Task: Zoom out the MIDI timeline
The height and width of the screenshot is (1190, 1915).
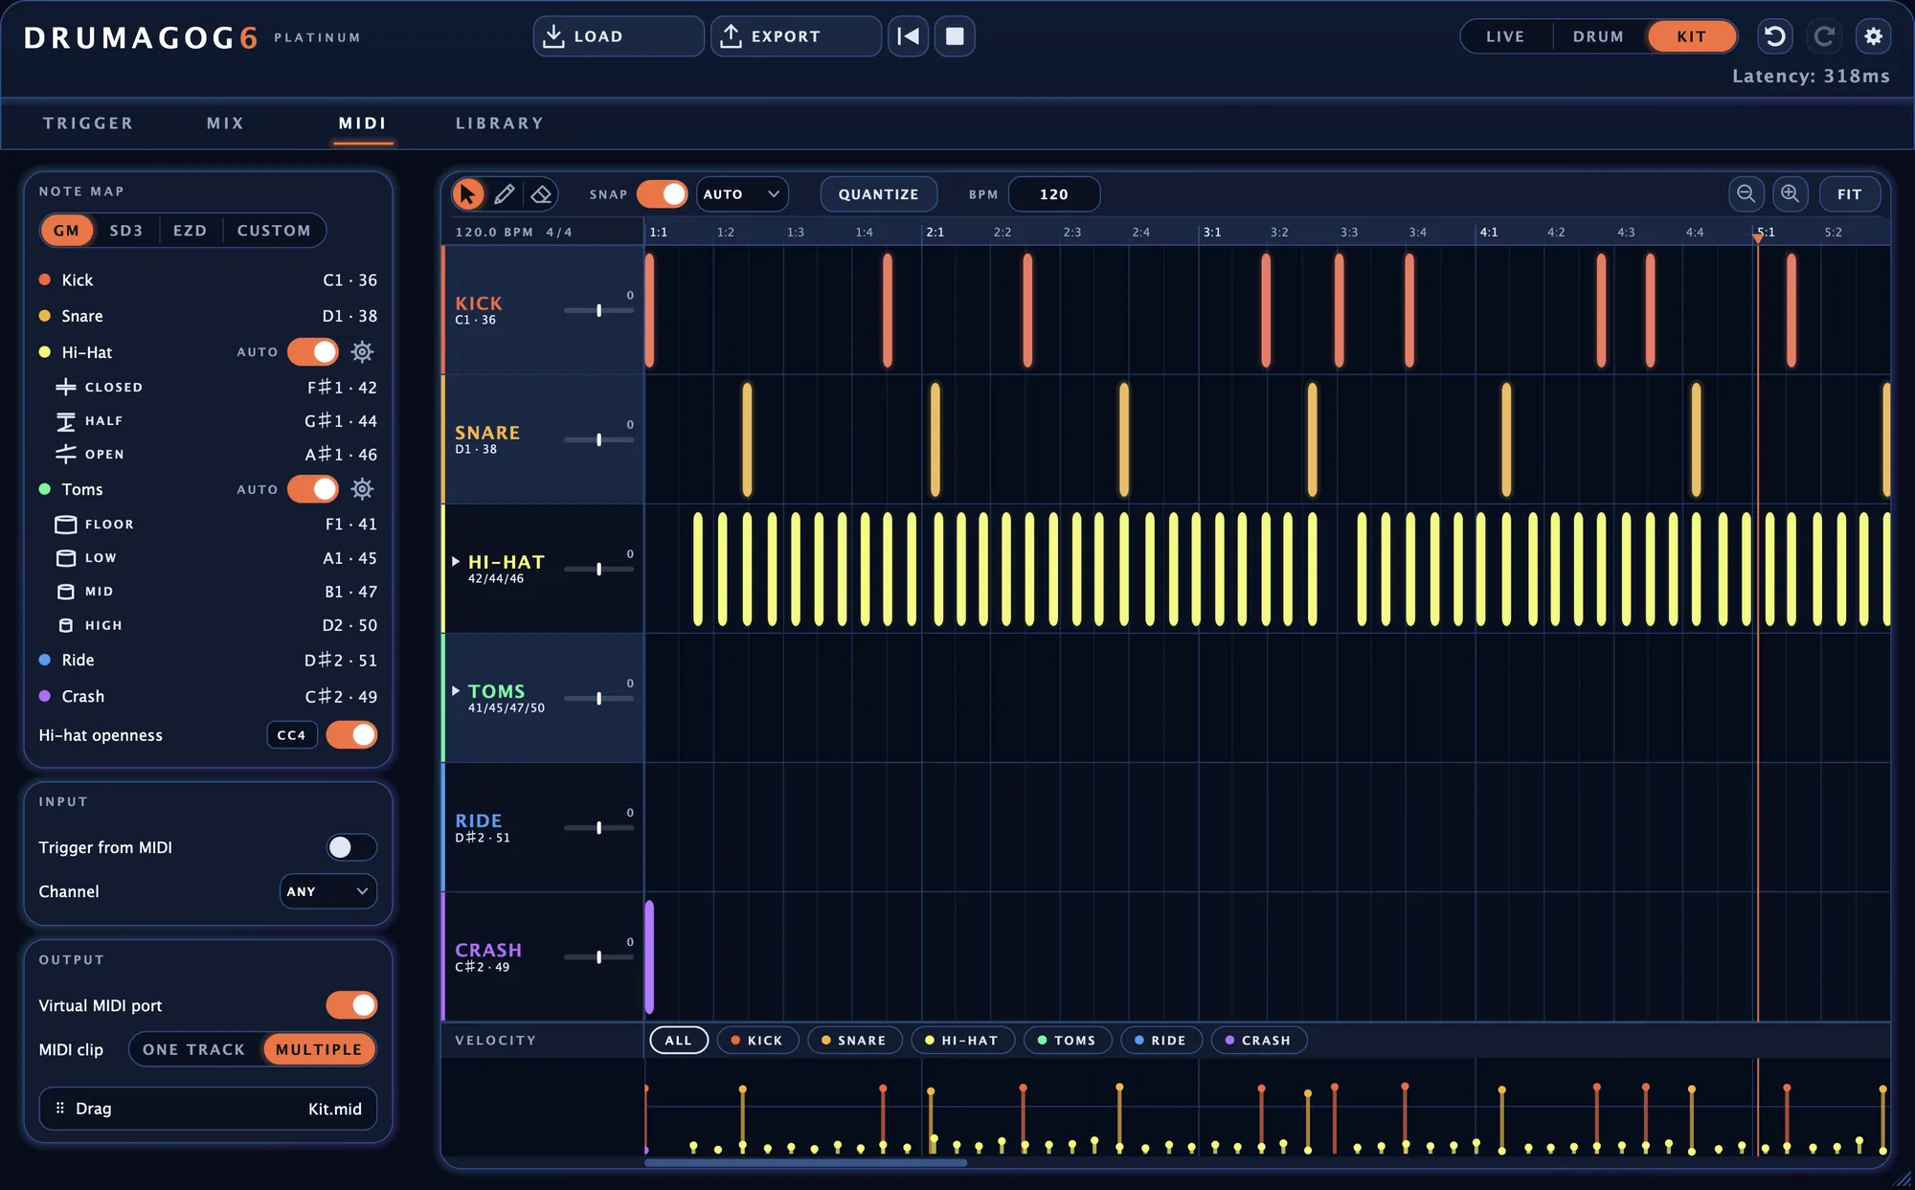Action: tap(1746, 194)
